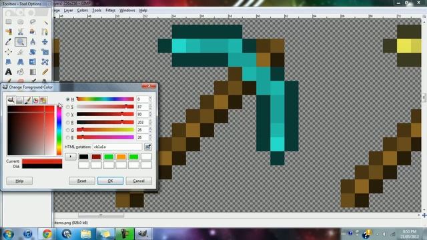Select the Scale tool
The width and height of the screenshot is (427, 240).
tap(45, 52)
